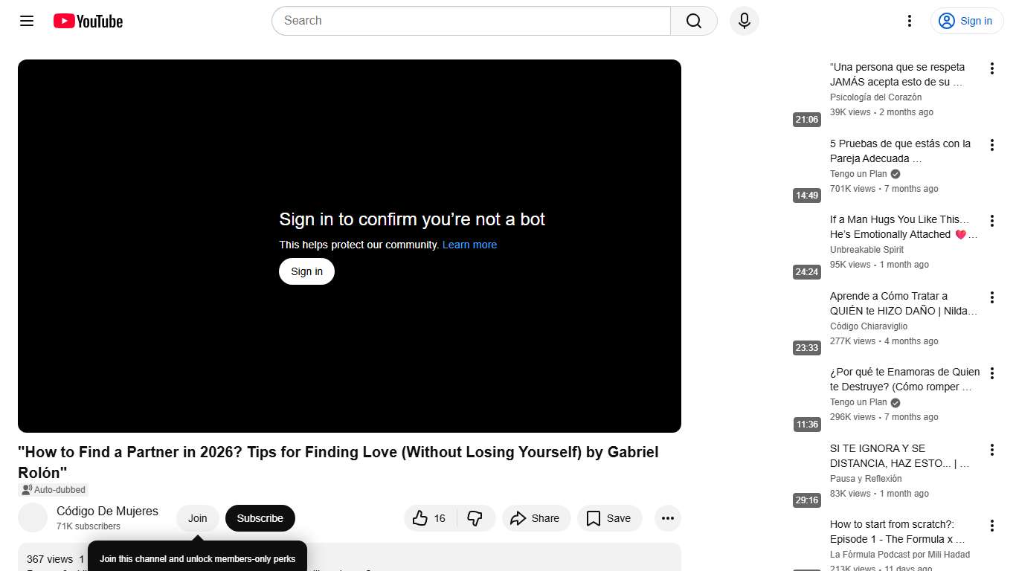The image size is (1016, 571).
Task: Open options for the Unbreakable Spirit video
Action: pyautogui.click(x=991, y=221)
